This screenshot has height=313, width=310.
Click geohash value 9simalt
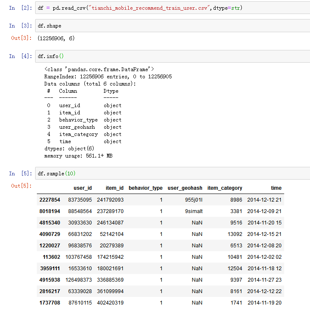tap(194, 211)
